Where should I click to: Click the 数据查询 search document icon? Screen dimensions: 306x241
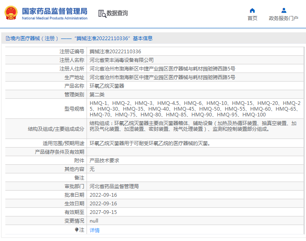pos(102,14)
